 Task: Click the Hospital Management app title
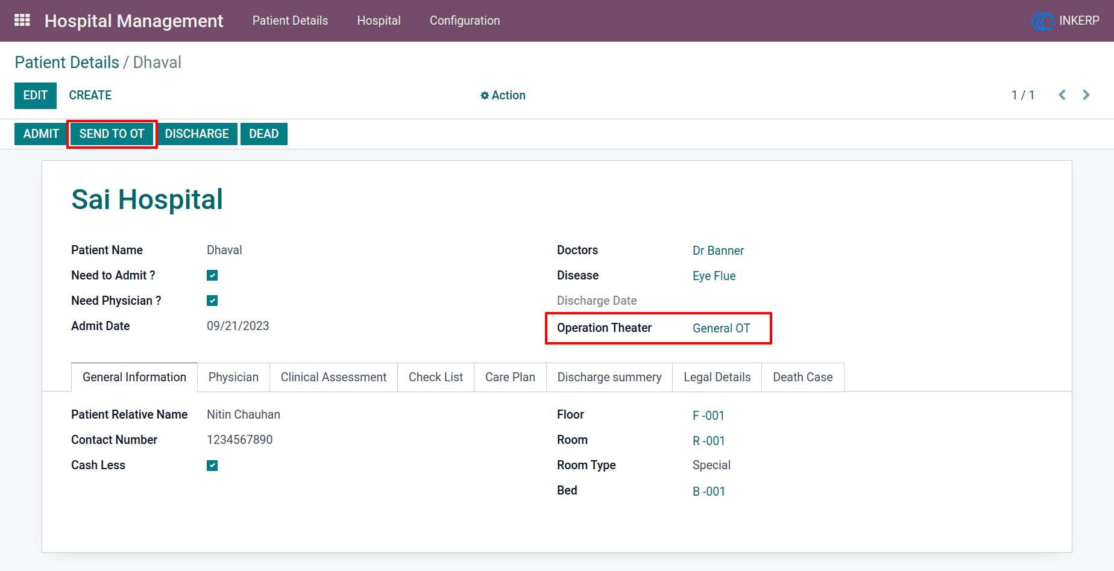tap(134, 21)
